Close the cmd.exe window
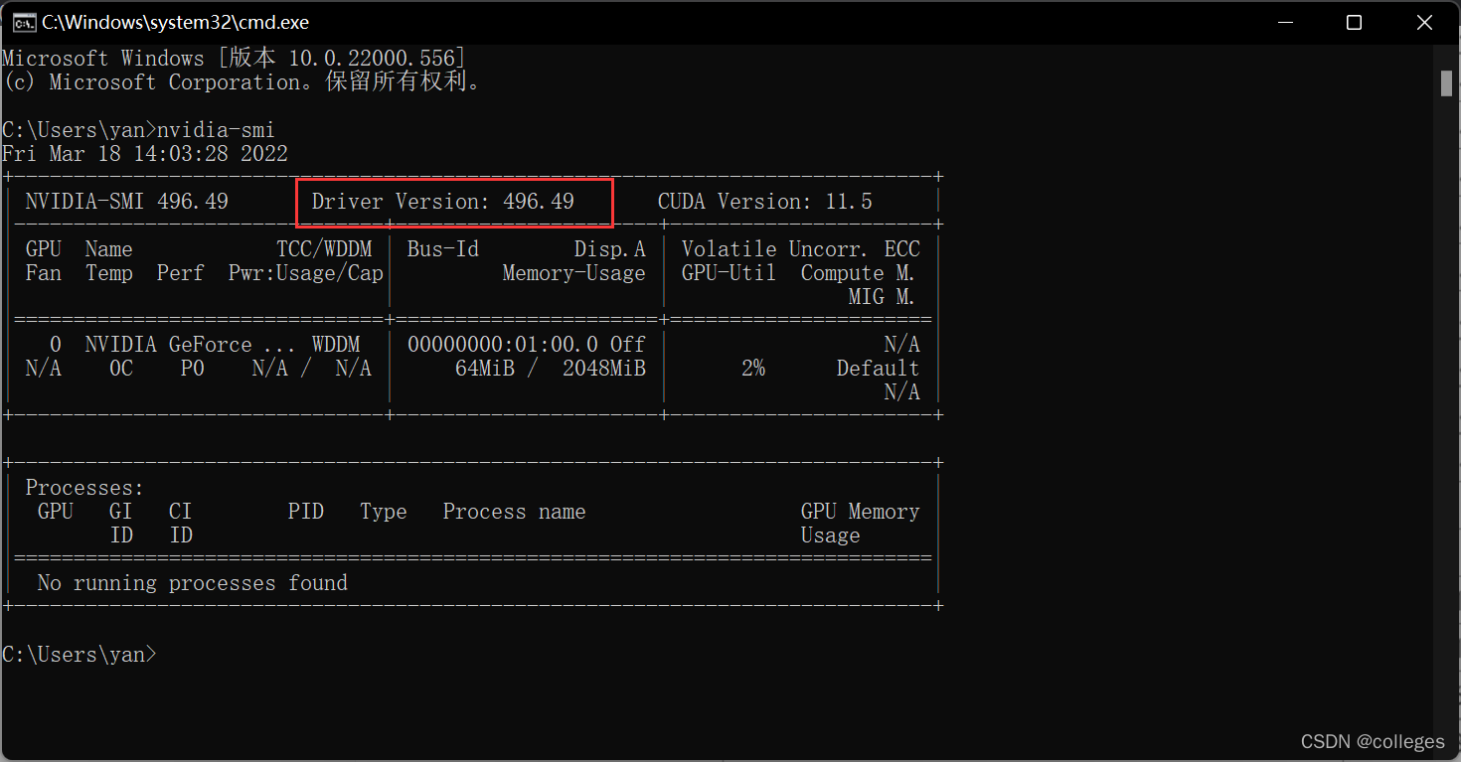 [1425, 22]
